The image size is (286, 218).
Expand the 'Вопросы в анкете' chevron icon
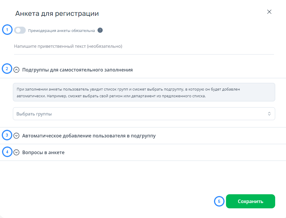(x=16, y=152)
